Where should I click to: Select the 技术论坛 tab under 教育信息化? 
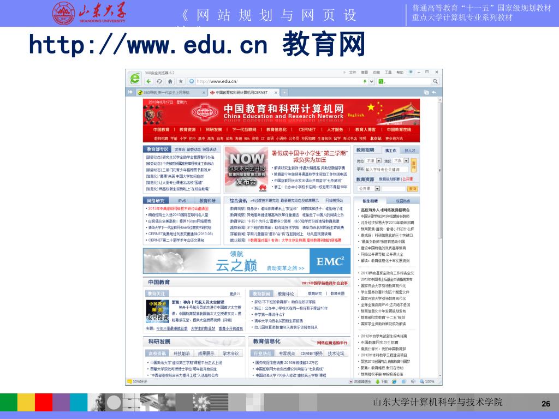pos(336,354)
